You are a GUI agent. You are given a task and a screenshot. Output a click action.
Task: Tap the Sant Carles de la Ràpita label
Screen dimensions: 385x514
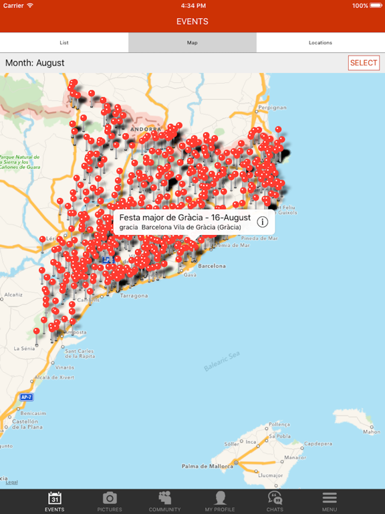[80, 353]
